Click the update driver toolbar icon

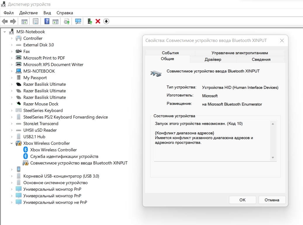coord(67,21)
